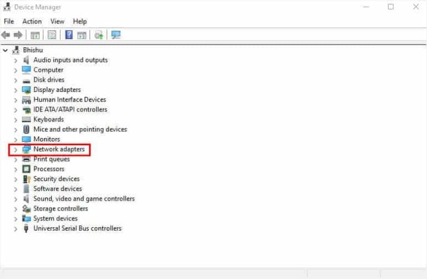Viewport: 427px width, 279px height.
Task: Select Audio inputs and outputs item
Action: point(70,60)
